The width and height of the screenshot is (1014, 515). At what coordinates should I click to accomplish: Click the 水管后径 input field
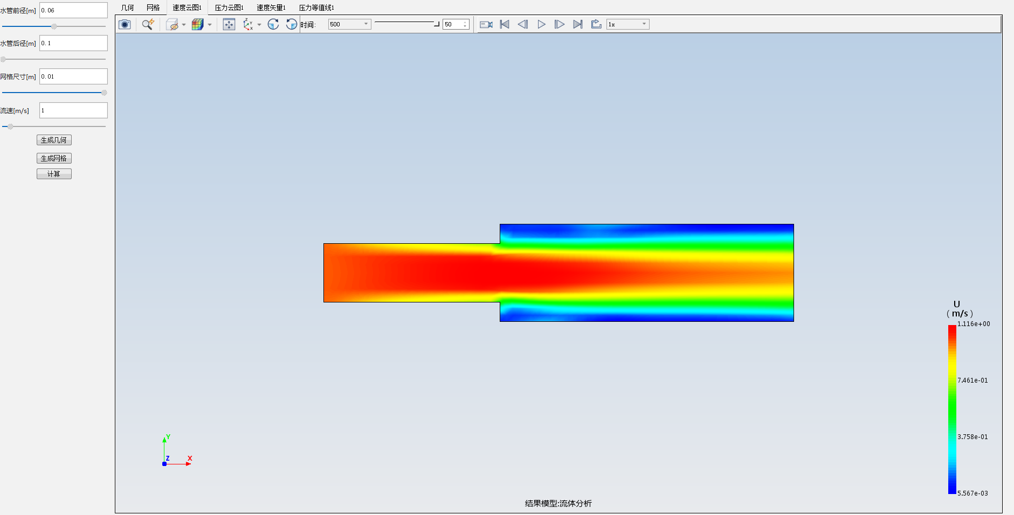point(73,43)
